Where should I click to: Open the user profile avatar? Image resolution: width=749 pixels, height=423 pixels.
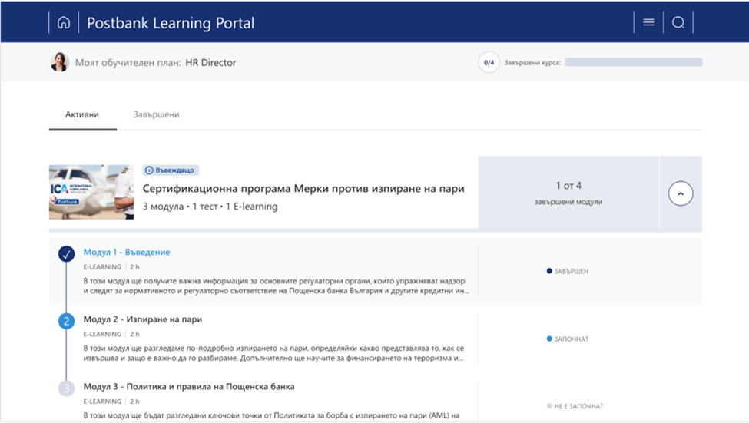coord(60,62)
